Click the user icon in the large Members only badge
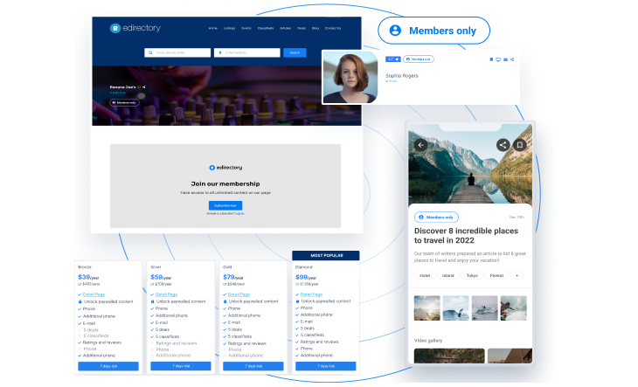 [x=395, y=31]
